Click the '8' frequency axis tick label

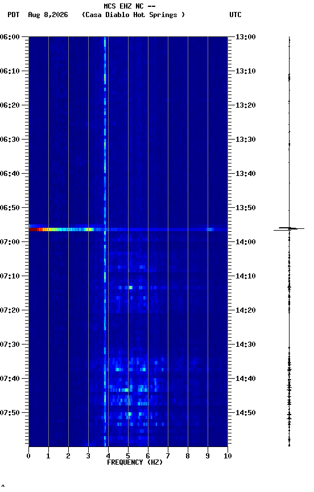[188, 456]
